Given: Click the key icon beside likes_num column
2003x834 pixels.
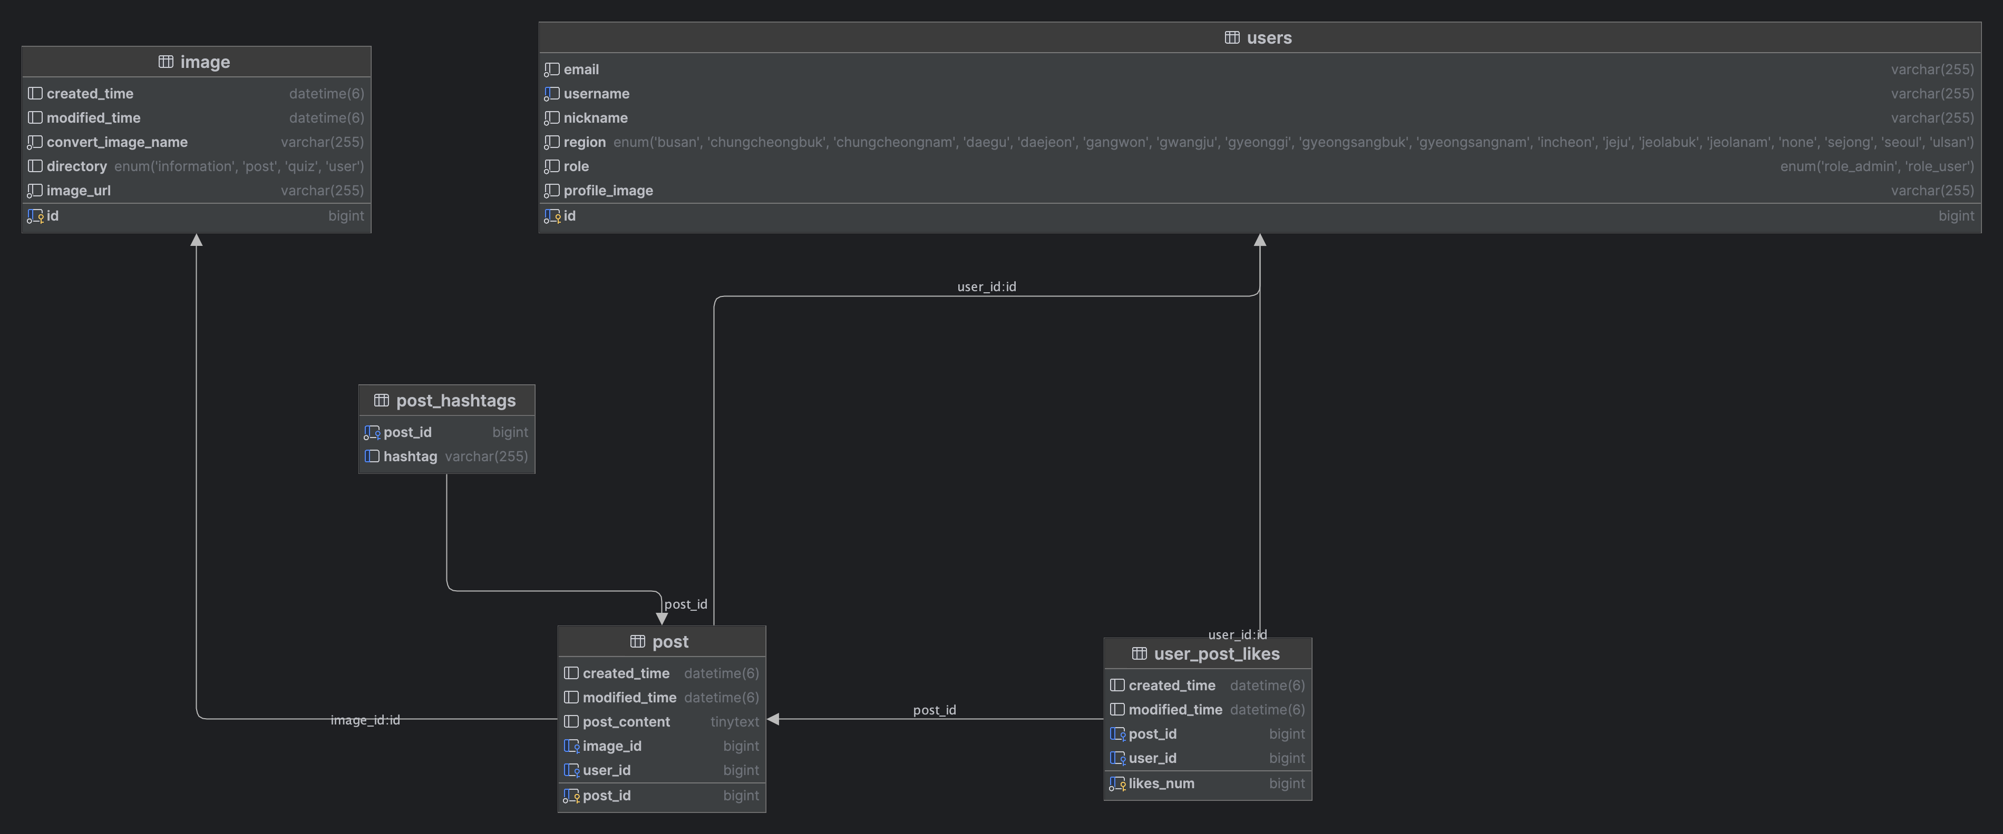Looking at the screenshot, I should [x=1116, y=783].
